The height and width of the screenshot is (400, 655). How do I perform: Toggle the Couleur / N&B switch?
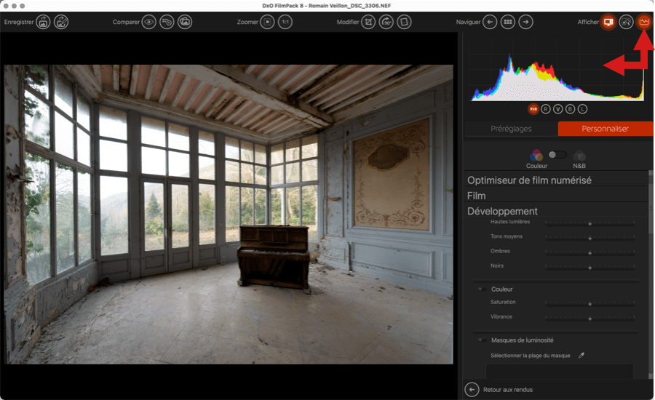click(557, 155)
